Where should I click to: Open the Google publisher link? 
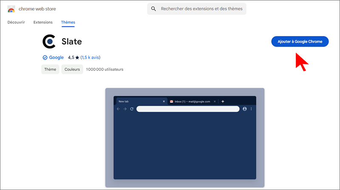56,58
